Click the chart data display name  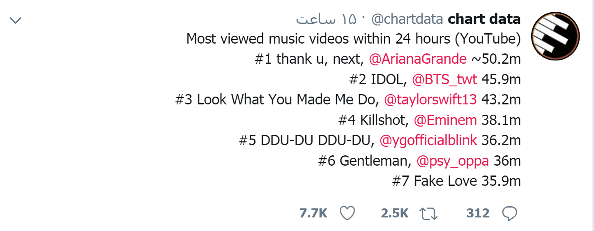click(484, 19)
